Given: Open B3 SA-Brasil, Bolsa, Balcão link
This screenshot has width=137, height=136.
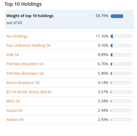Looking at the screenshot, I should click(29, 92).
